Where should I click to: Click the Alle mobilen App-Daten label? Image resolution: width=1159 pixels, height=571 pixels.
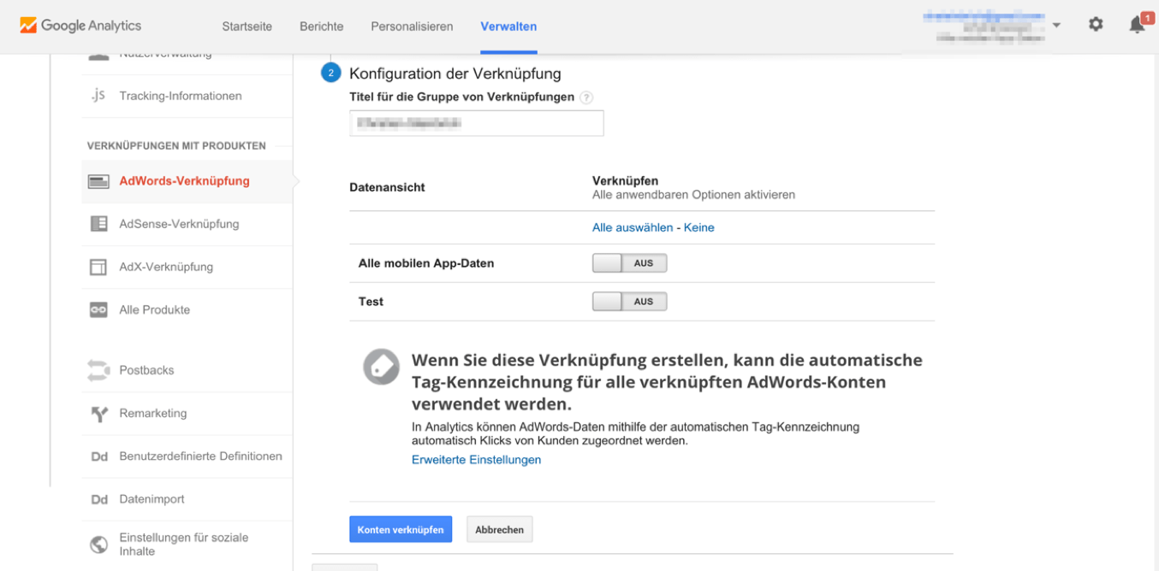[426, 263]
